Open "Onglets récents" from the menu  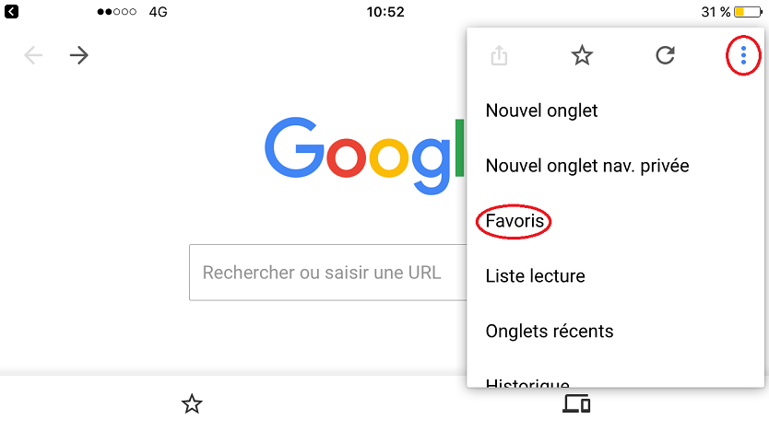[x=549, y=331]
